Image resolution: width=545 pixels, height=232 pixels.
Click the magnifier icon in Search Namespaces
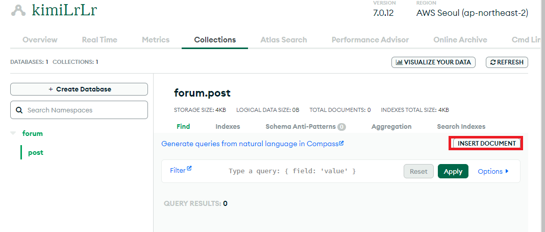point(19,110)
